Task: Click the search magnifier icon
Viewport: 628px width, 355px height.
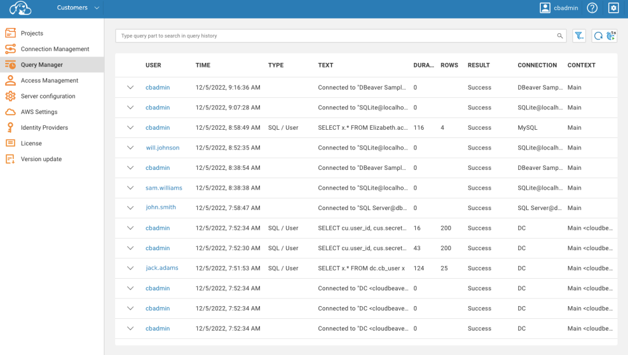Action: point(559,35)
